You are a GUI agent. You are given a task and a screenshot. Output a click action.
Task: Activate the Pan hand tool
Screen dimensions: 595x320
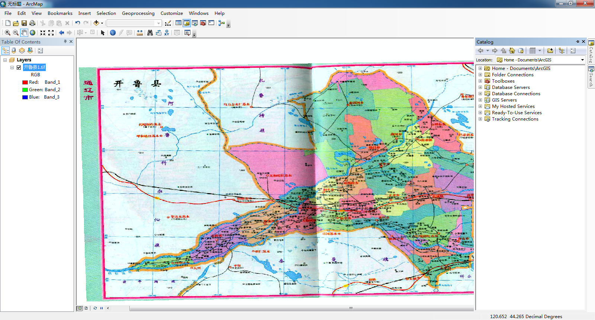[24, 33]
